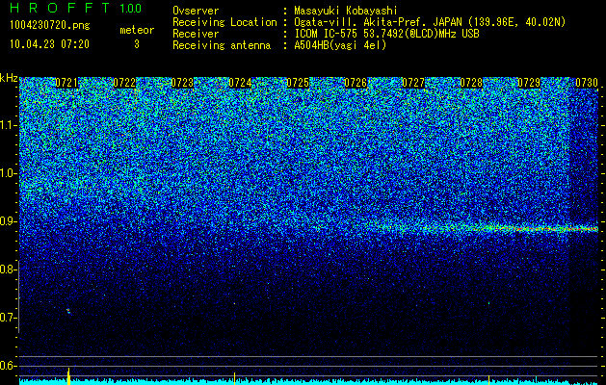
Task: Select the file name 1004230720.png
Action: pos(50,26)
